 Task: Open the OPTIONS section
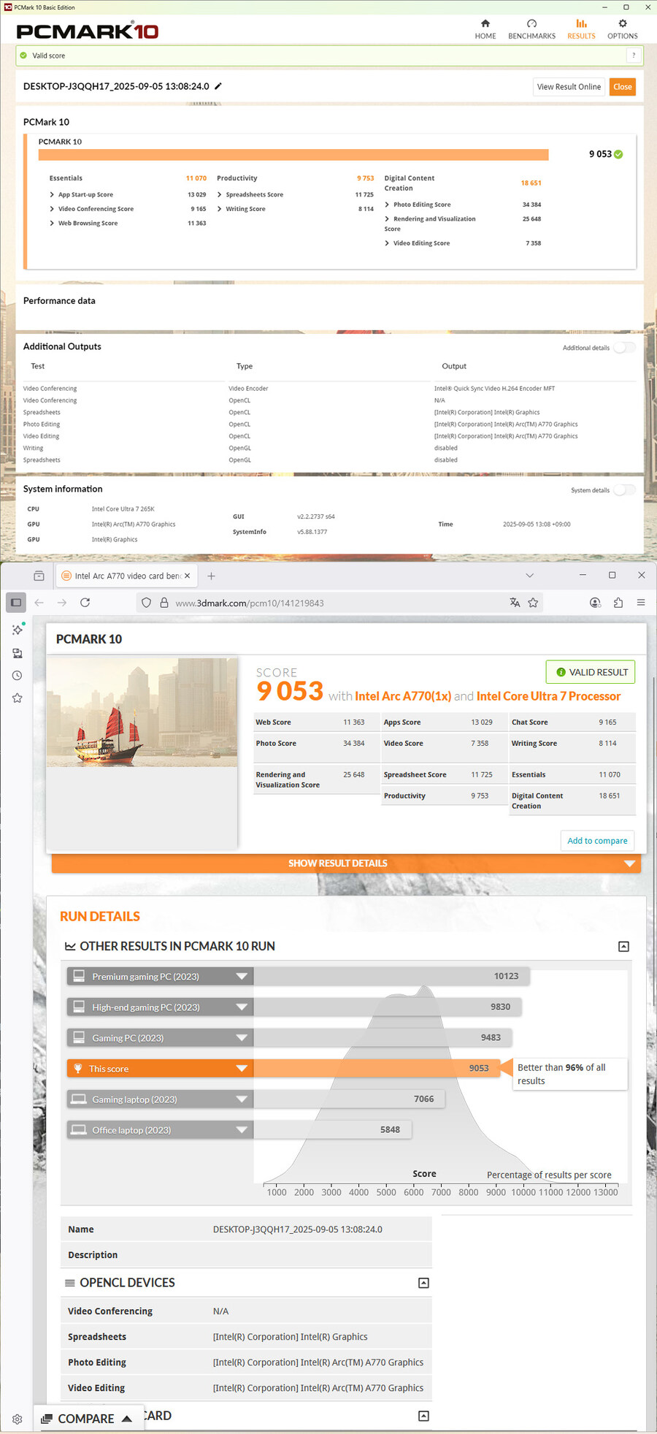tap(622, 29)
